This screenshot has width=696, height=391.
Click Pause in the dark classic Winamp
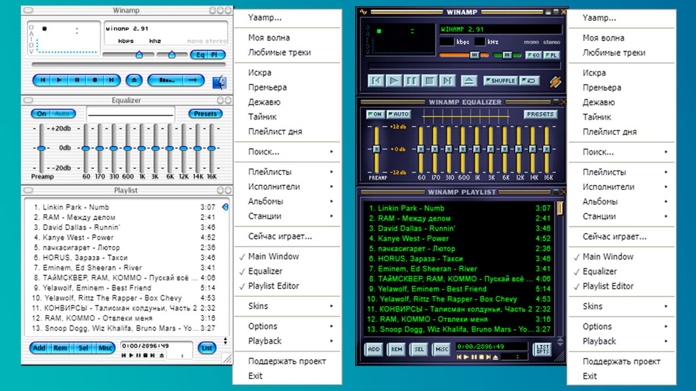click(x=411, y=81)
